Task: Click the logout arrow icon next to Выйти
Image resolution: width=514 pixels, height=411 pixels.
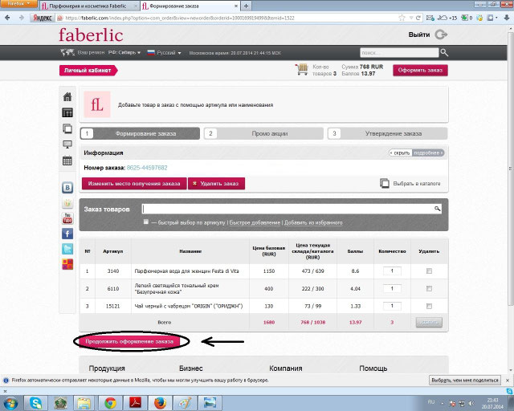Action: (x=441, y=35)
